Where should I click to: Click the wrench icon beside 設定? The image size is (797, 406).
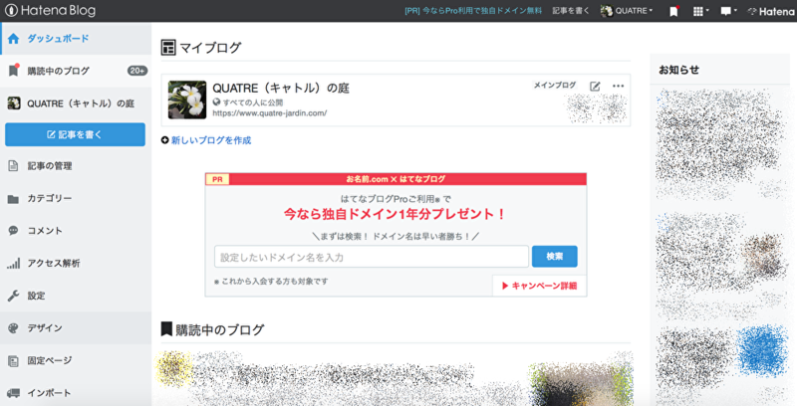tap(14, 296)
